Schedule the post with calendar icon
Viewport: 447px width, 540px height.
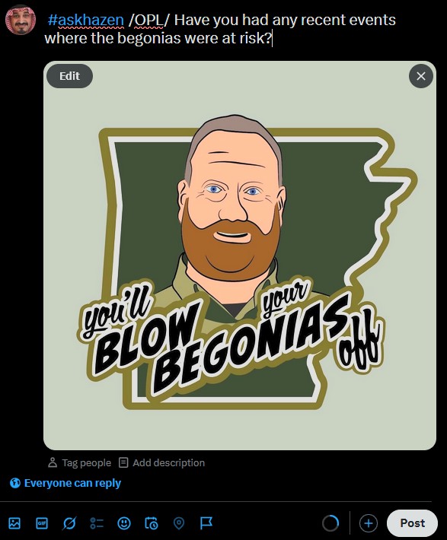tap(152, 523)
